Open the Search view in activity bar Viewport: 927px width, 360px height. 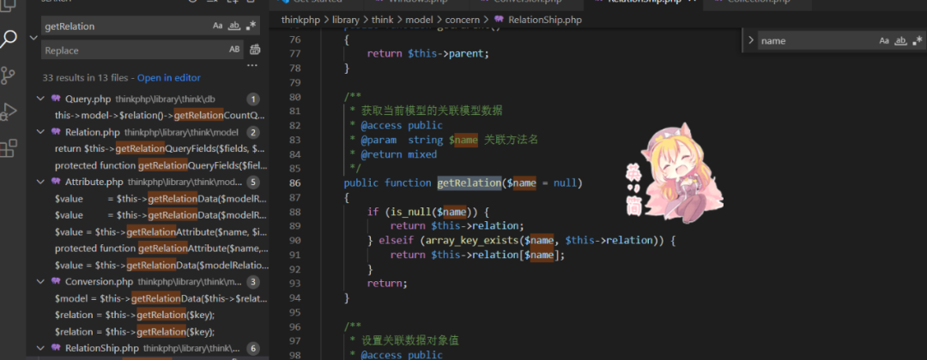click(x=9, y=39)
